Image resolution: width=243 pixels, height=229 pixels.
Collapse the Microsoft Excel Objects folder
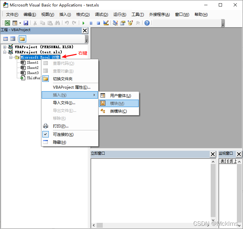pos(11,57)
